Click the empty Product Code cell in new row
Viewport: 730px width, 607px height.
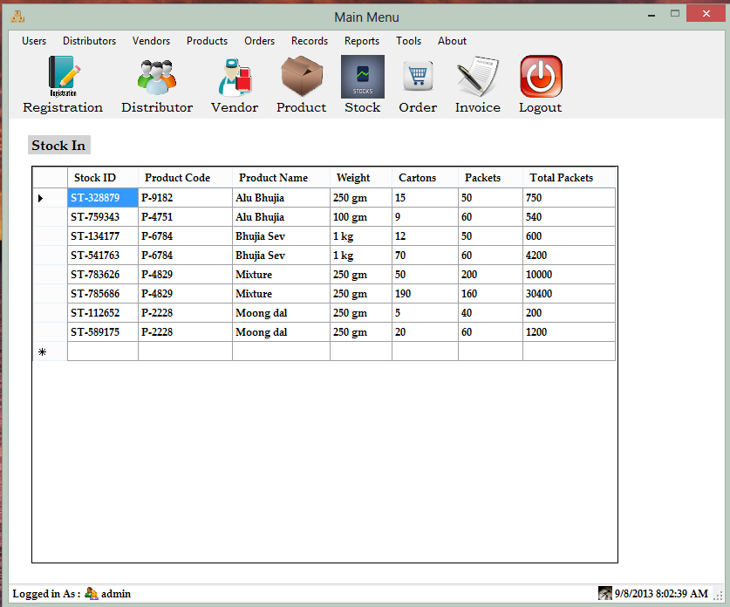click(185, 351)
